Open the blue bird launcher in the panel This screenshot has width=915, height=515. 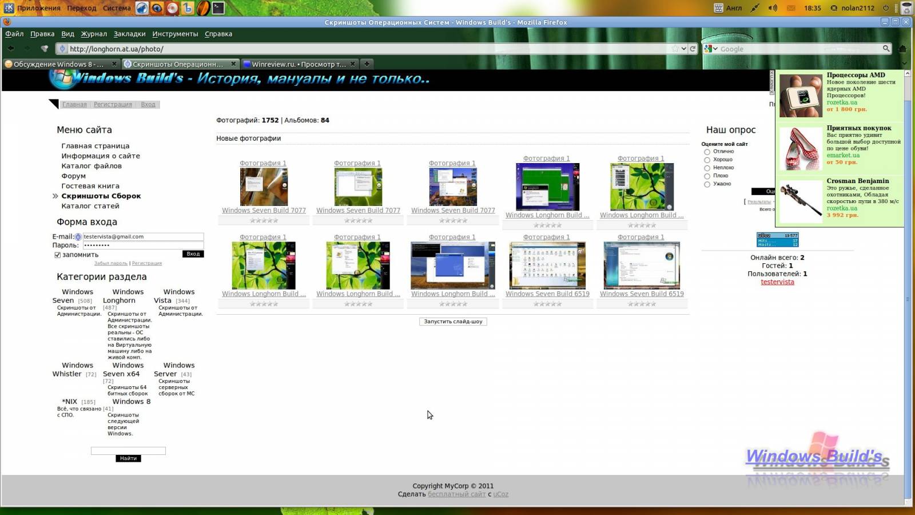pos(142,7)
